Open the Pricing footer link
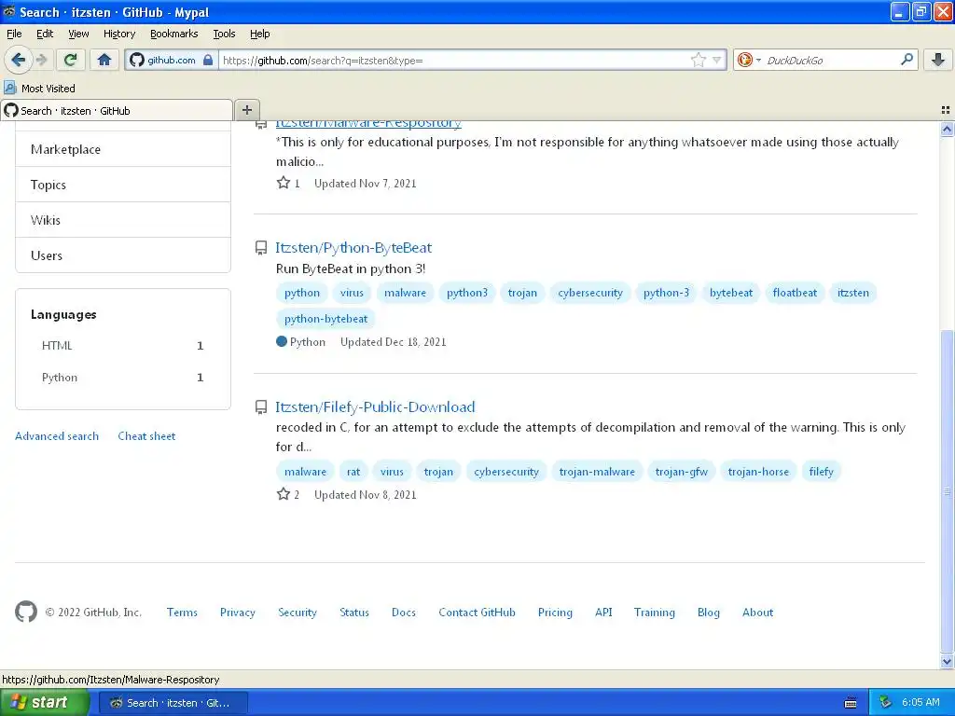This screenshot has height=716, width=955. [x=555, y=613]
